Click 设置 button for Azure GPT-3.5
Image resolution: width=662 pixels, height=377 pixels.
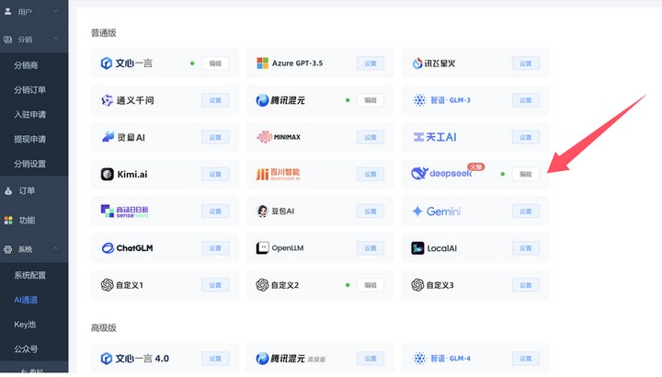click(371, 63)
